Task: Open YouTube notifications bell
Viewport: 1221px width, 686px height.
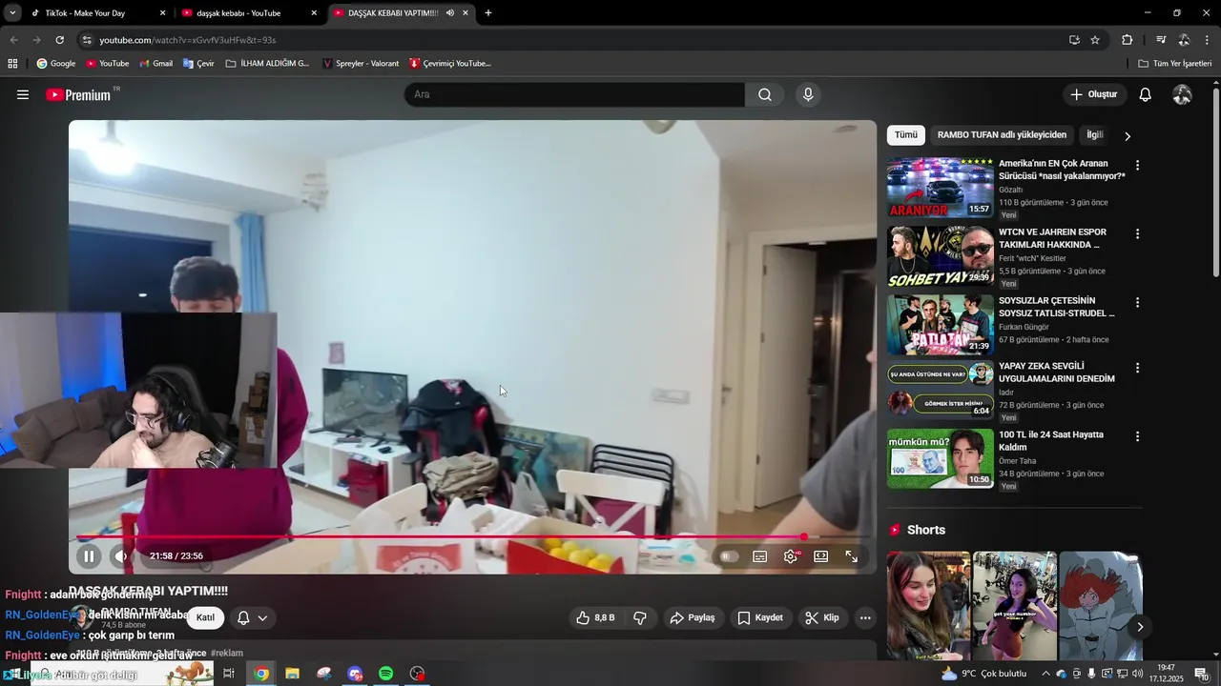Action: 1146,94
